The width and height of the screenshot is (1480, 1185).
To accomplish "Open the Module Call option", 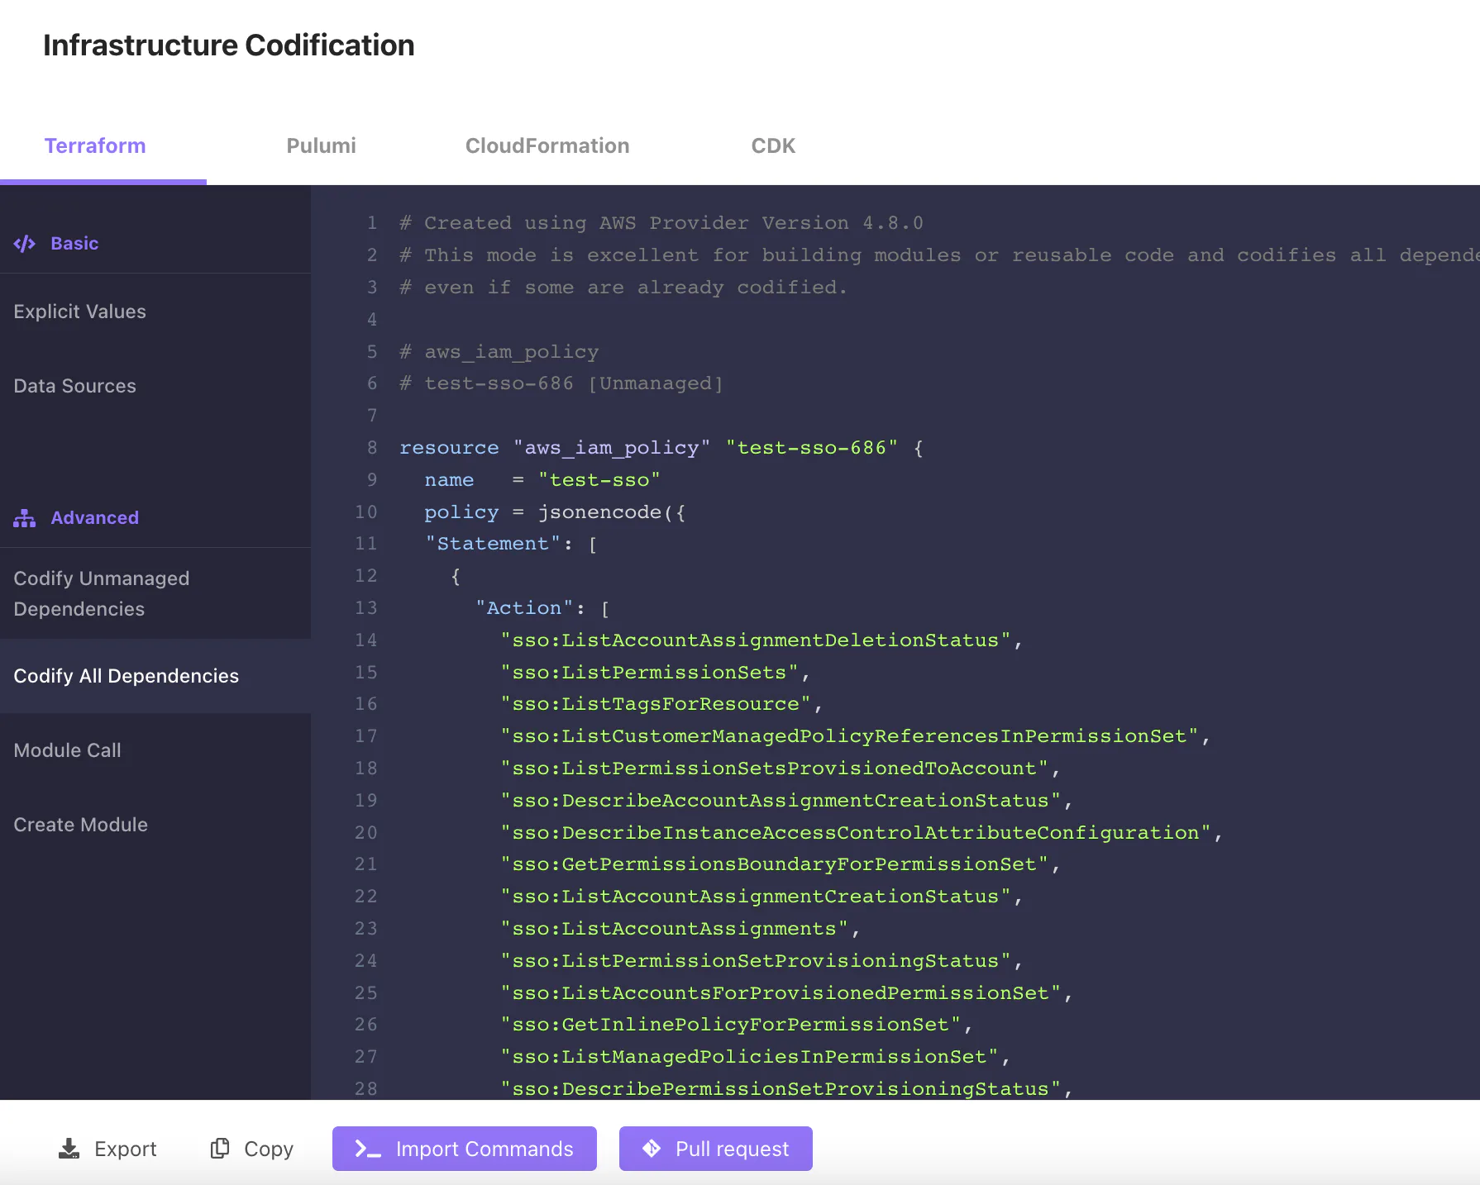I will pos(155,750).
